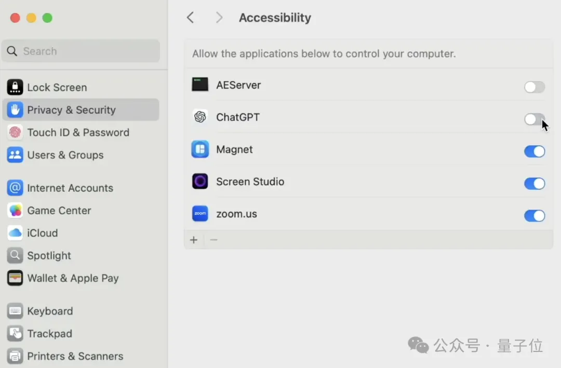This screenshot has width=561, height=368.
Task: Click the minus remove application button
Action: point(213,240)
